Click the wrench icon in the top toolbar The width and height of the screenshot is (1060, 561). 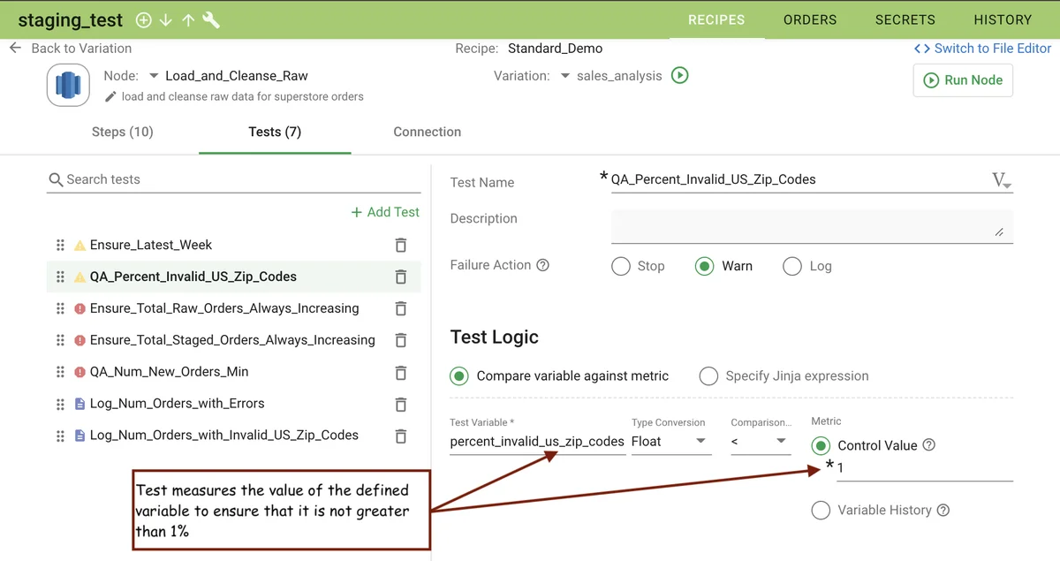[x=210, y=19]
